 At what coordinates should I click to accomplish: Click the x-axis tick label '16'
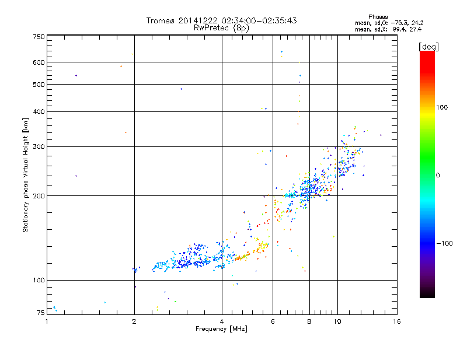397,321
